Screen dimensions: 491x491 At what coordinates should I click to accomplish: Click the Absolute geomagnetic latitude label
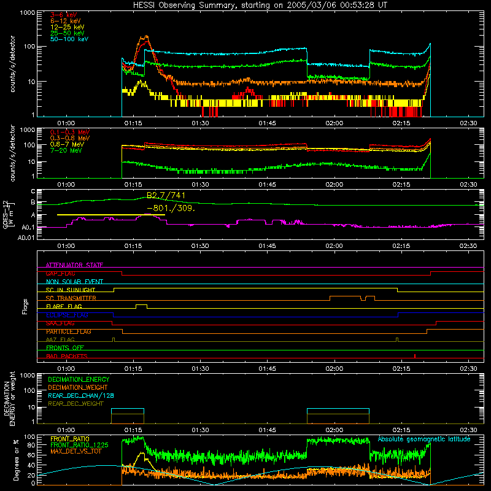click(x=424, y=439)
